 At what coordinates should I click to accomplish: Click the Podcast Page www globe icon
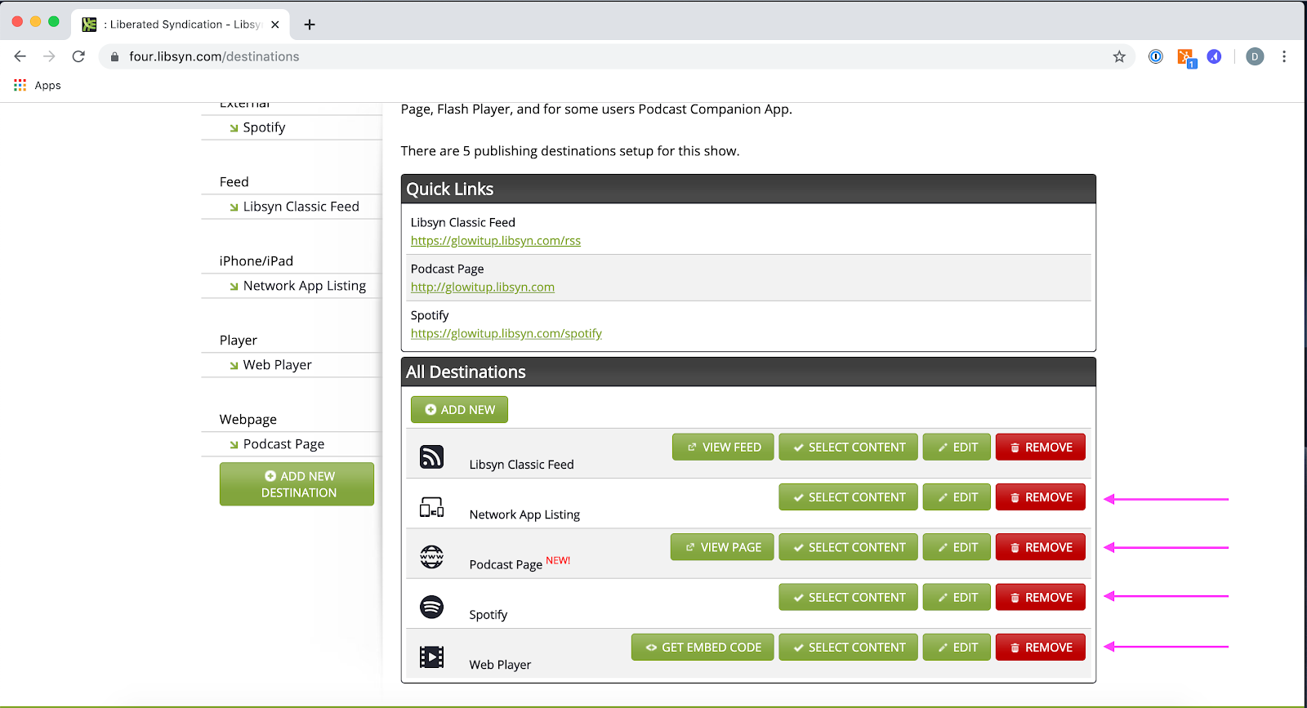click(431, 557)
